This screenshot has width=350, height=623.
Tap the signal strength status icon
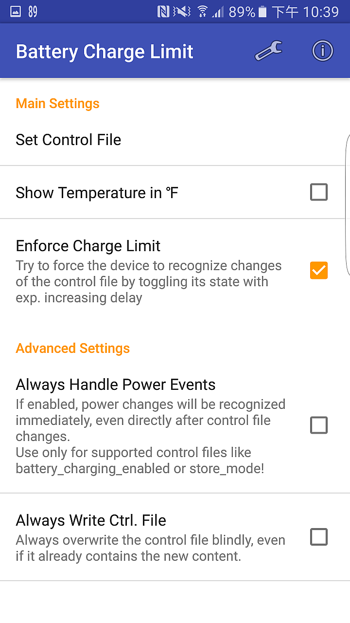tap(218, 12)
